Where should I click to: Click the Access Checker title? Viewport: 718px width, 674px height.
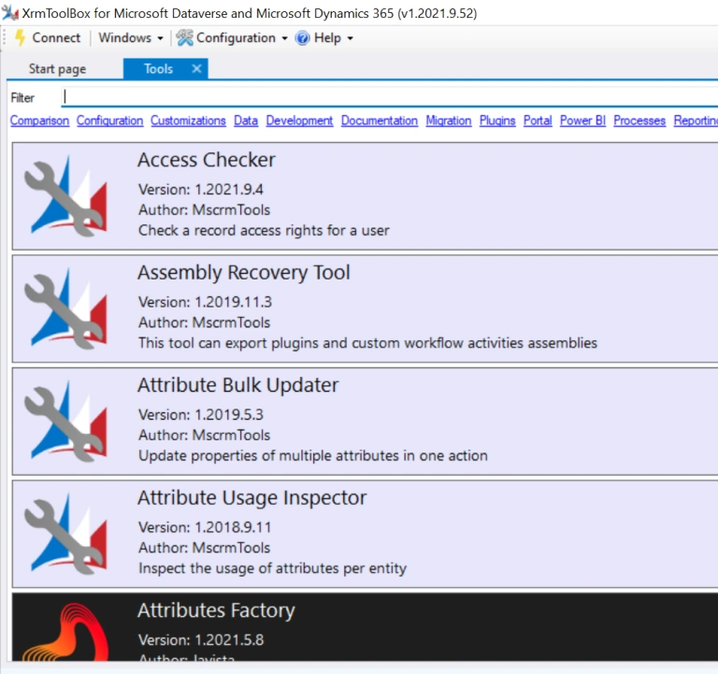pyautogui.click(x=207, y=160)
